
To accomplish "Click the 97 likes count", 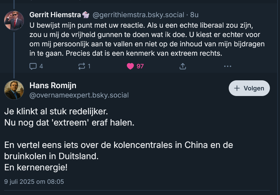I will (x=140, y=66).
